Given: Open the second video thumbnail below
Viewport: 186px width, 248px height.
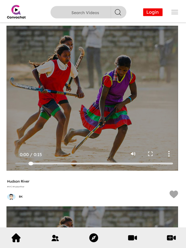Looking at the screenshot, I should [x=92, y=217].
